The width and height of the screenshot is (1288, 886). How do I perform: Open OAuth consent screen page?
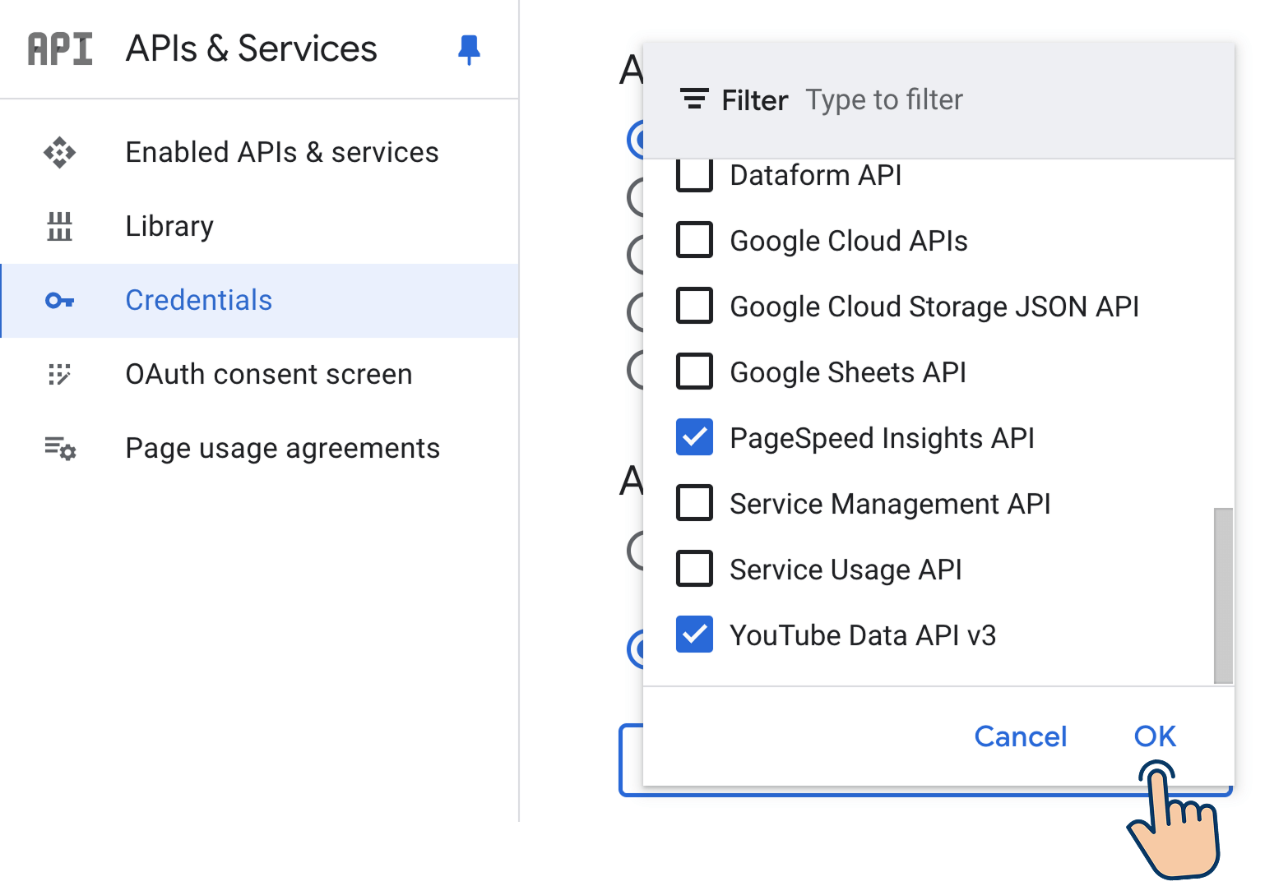click(x=259, y=375)
